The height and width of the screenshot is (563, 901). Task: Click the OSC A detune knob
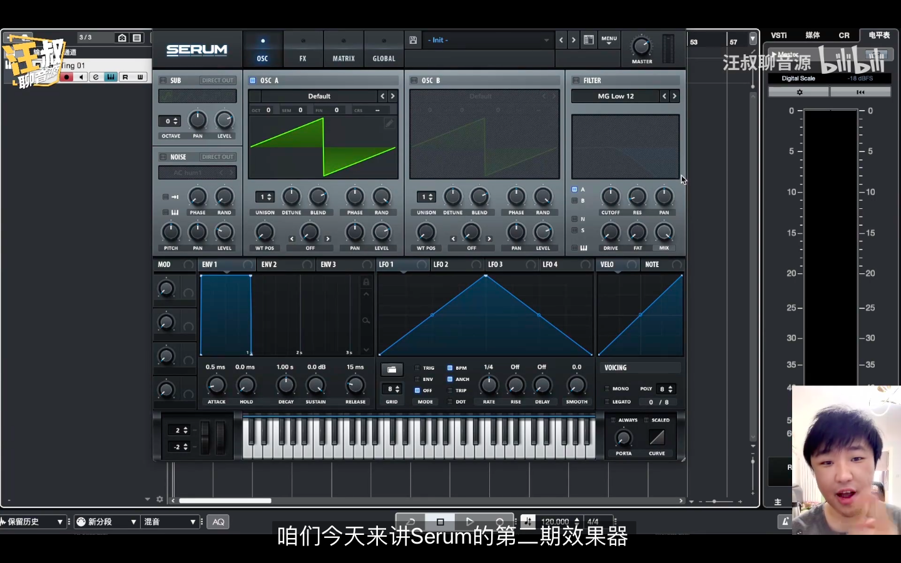pos(292,196)
